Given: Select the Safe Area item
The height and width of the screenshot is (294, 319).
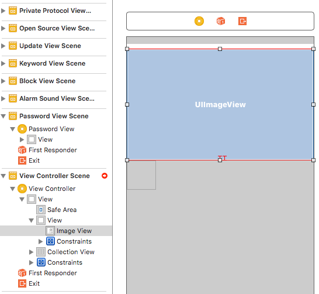Looking at the screenshot, I should click(62, 210).
